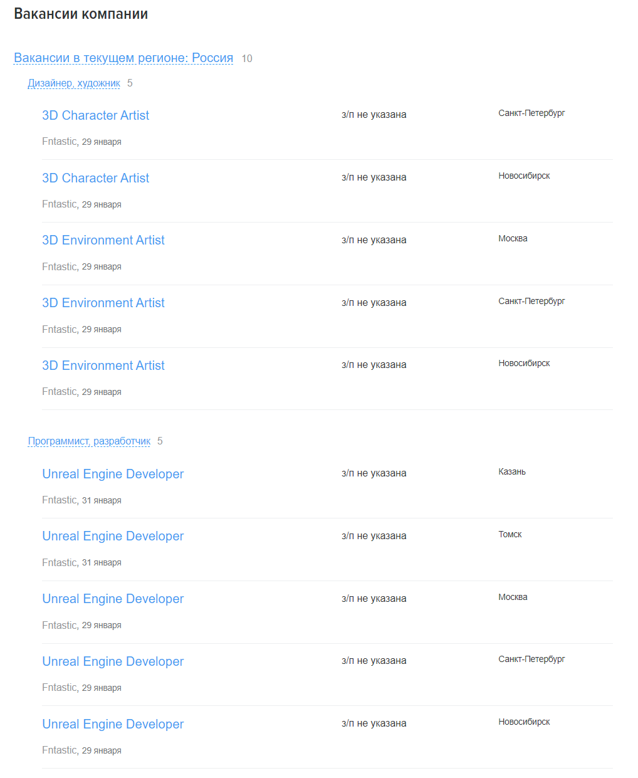Click Fntastic company name under the Казань vacancy
Screen dimensions: 638x778
pos(60,500)
